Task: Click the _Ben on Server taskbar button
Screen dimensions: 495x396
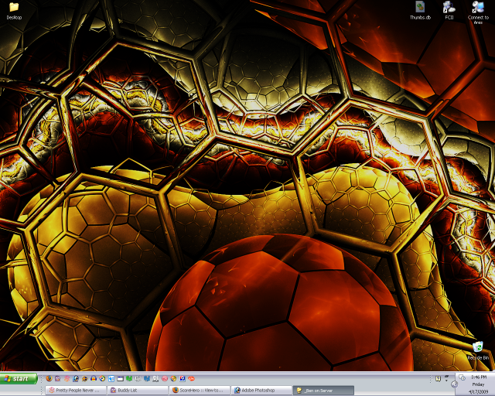Action: click(x=323, y=390)
